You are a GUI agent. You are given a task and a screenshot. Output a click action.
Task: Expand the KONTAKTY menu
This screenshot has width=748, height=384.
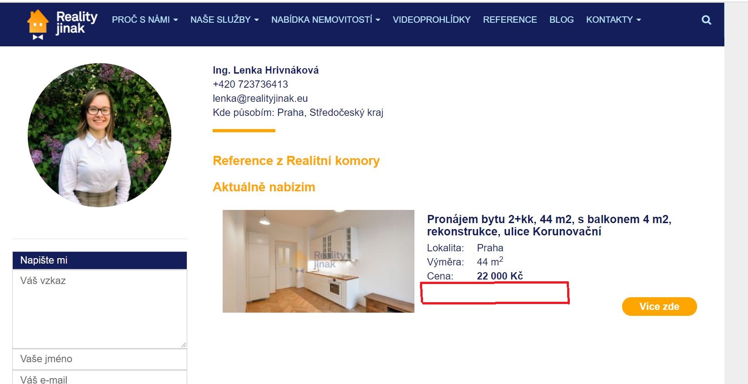click(x=613, y=20)
